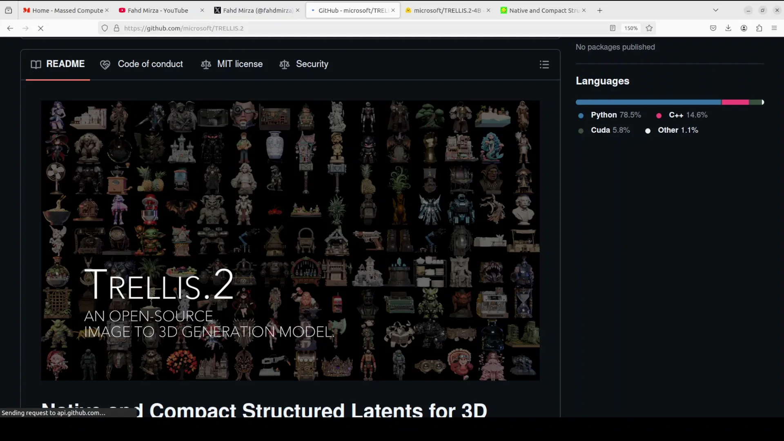
Task: Click the blue Python segment of language bar
Action: (x=648, y=102)
